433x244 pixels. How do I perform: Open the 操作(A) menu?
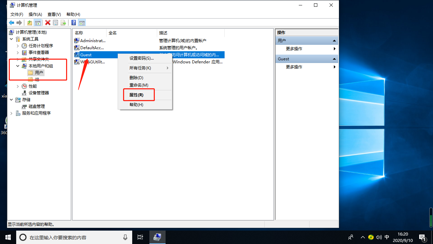(35, 14)
